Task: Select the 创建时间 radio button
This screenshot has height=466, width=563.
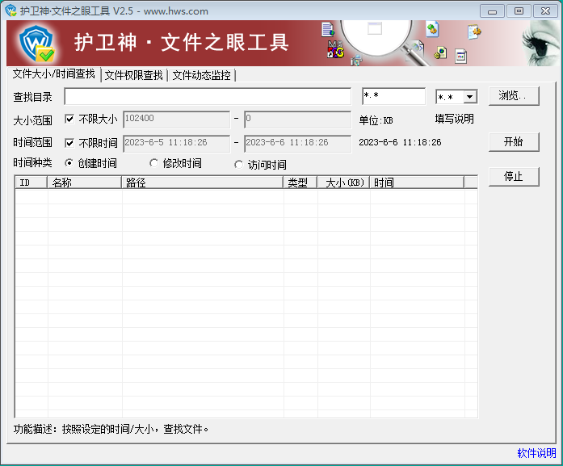Action: point(69,163)
